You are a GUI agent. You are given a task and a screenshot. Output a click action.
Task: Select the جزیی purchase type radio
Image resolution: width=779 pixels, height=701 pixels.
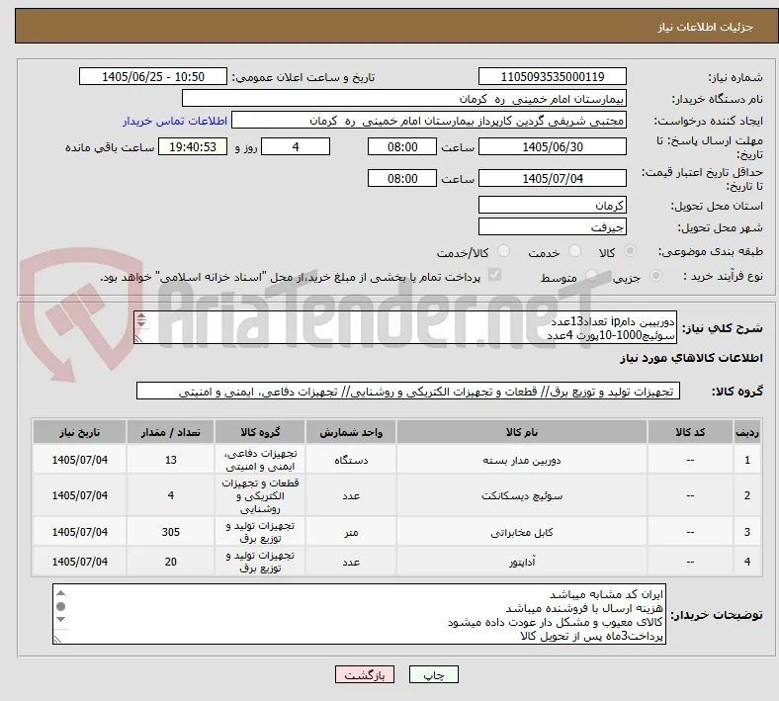655,275
